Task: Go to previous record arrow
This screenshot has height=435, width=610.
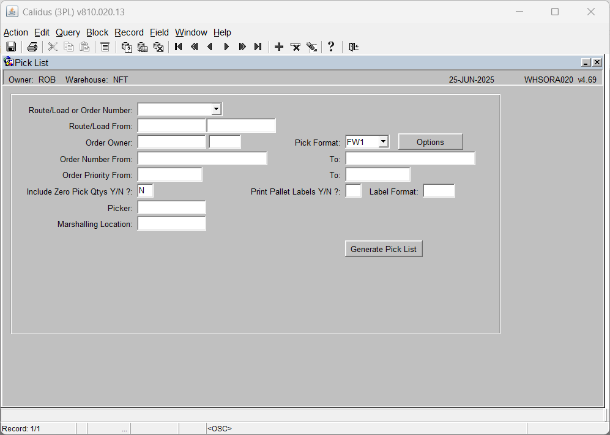Action: point(210,47)
